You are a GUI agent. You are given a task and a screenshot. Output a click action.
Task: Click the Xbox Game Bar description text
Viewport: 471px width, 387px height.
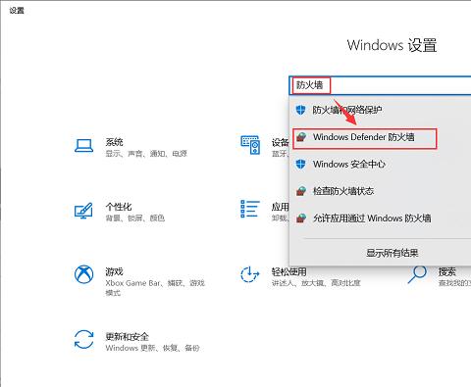tap(155, 287)
